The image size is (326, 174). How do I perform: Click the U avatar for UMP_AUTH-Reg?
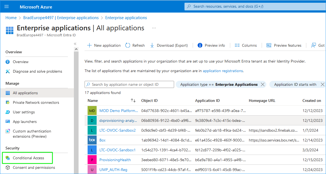(x=92, y=169)
